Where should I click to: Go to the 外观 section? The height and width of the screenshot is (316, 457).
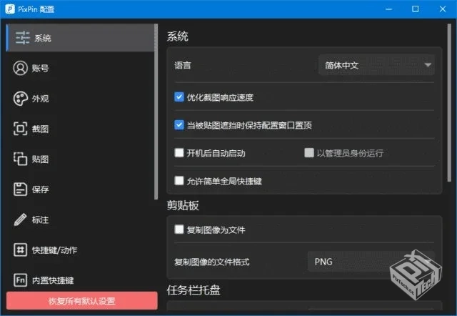coord(40,99)
